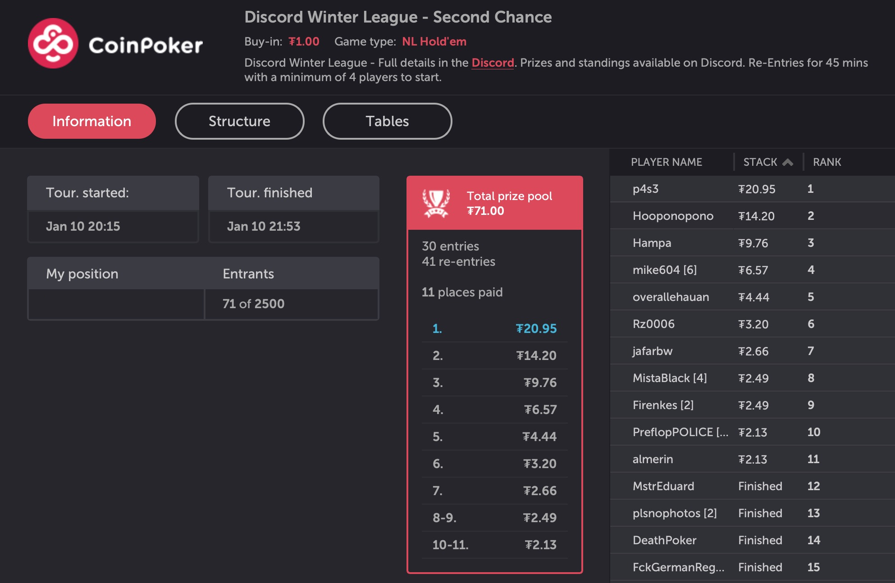Click the CoinPoker logo icon
Screen dimensions: 895x583
[x=53, y=43]
